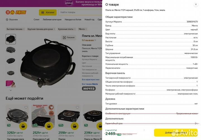Image resolution: width=201 pixels, height=140 pixels.
Task: Toggle favorite heart on 2521₽ stove
Action: pos(52,107)
